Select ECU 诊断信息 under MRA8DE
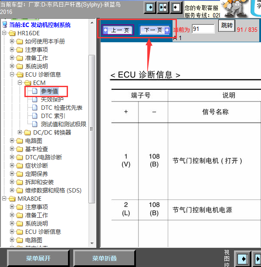 pos(43,232)
